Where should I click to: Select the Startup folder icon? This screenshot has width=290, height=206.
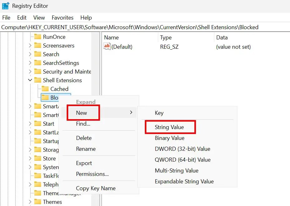[38, 141]
